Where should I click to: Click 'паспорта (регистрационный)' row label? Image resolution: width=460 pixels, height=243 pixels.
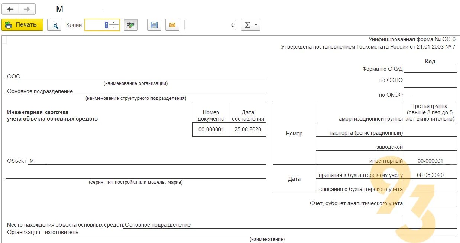pos(366,133)
